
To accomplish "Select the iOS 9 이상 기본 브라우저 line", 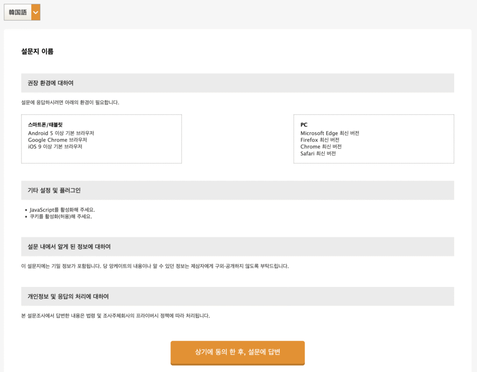I will [x=55, y=147].
